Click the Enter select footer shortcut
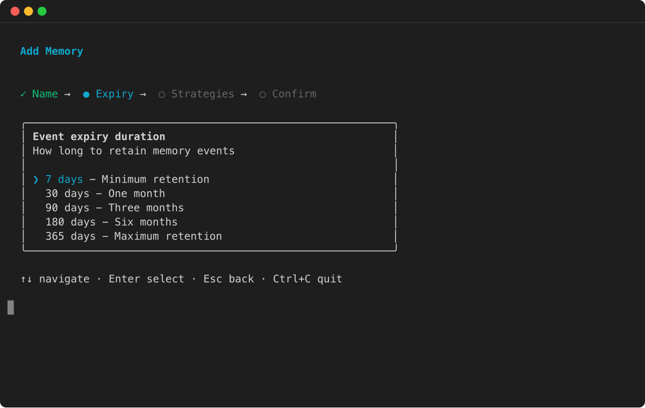 coord(146,279)
